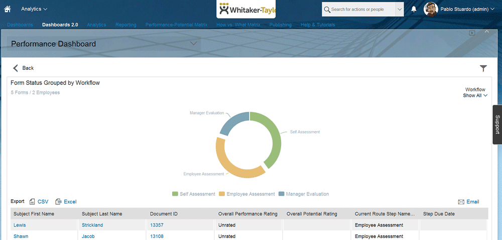This screenshot has width=502, height=240.
Task: Open the Performance Dashboard selector dropdown
Action: click(194, 44)
